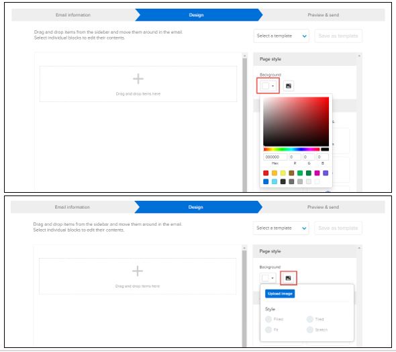Viewport: 396px width, 352px height.
Task: Go to lower Preview & send step
Action: click(323, 207)
